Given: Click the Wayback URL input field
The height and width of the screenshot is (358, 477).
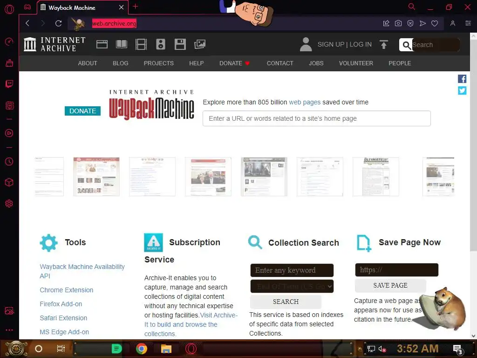Looking at the screenshot, I should click(317, 118).
